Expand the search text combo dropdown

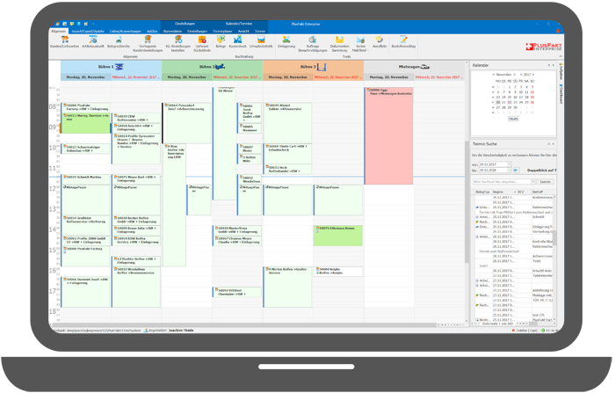pyautogui.click(x=533, y=182)
